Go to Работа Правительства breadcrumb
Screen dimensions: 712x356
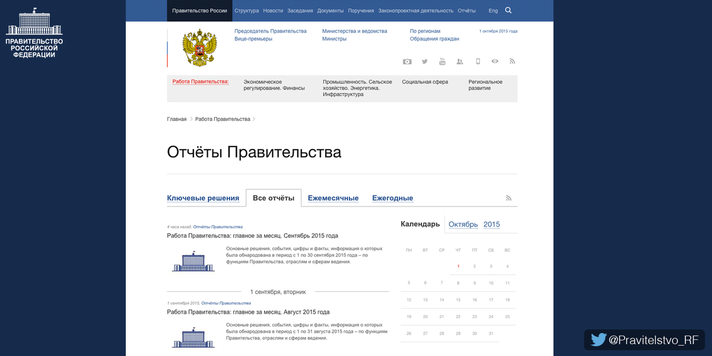[223, 119]
